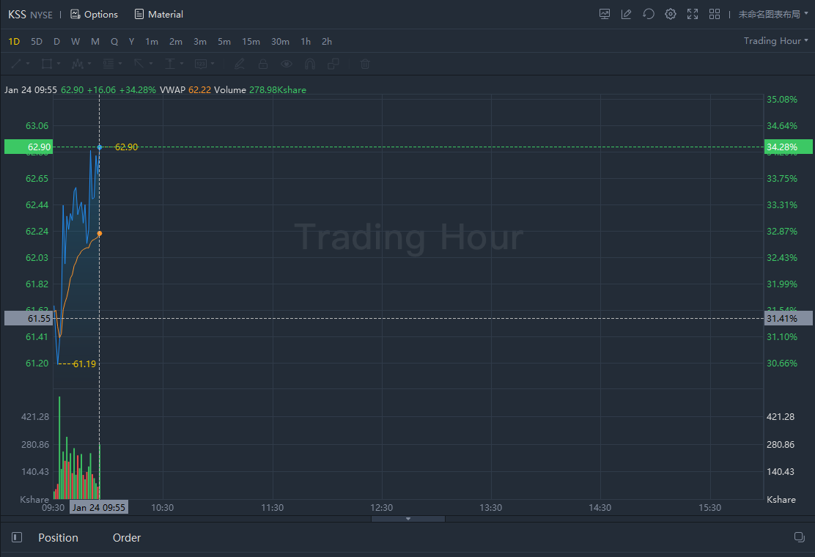815x557 pixels.
Task: Select the 1D timeframe
Action: pyautogui.click(x=14, y=42)
